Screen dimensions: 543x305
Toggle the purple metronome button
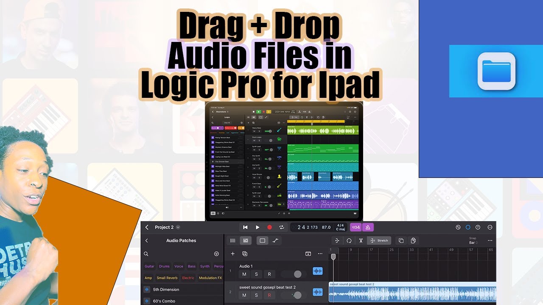[x=368, y=227]
